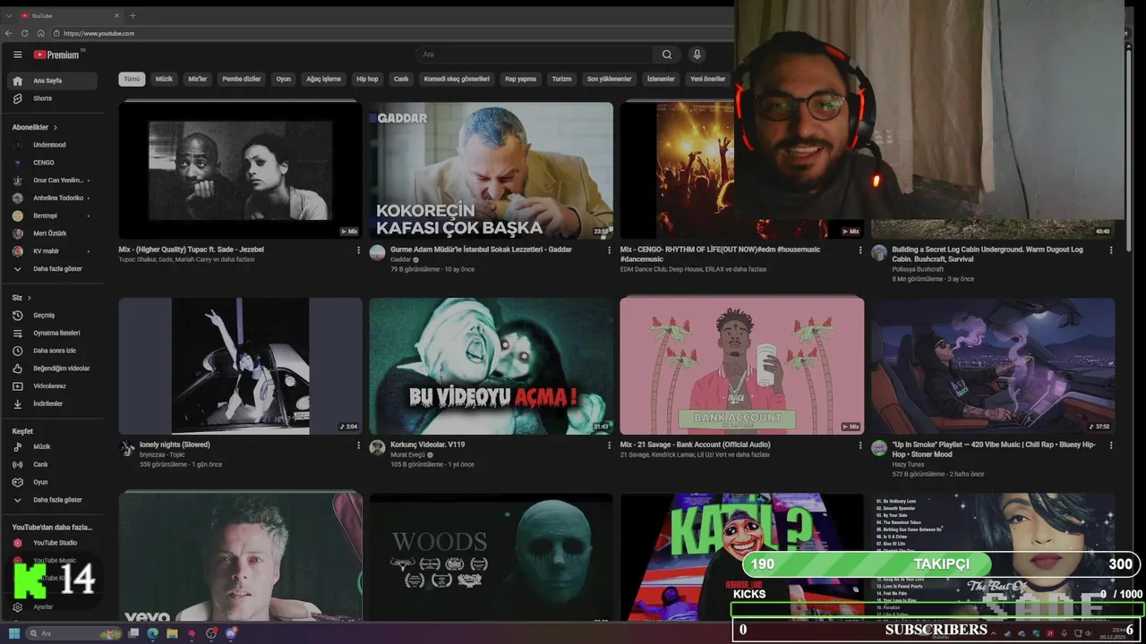The width and height of the screenshot is (1146, 644).
Task: Open CENGO channel in subscriptions
Action: click(52, 163)
